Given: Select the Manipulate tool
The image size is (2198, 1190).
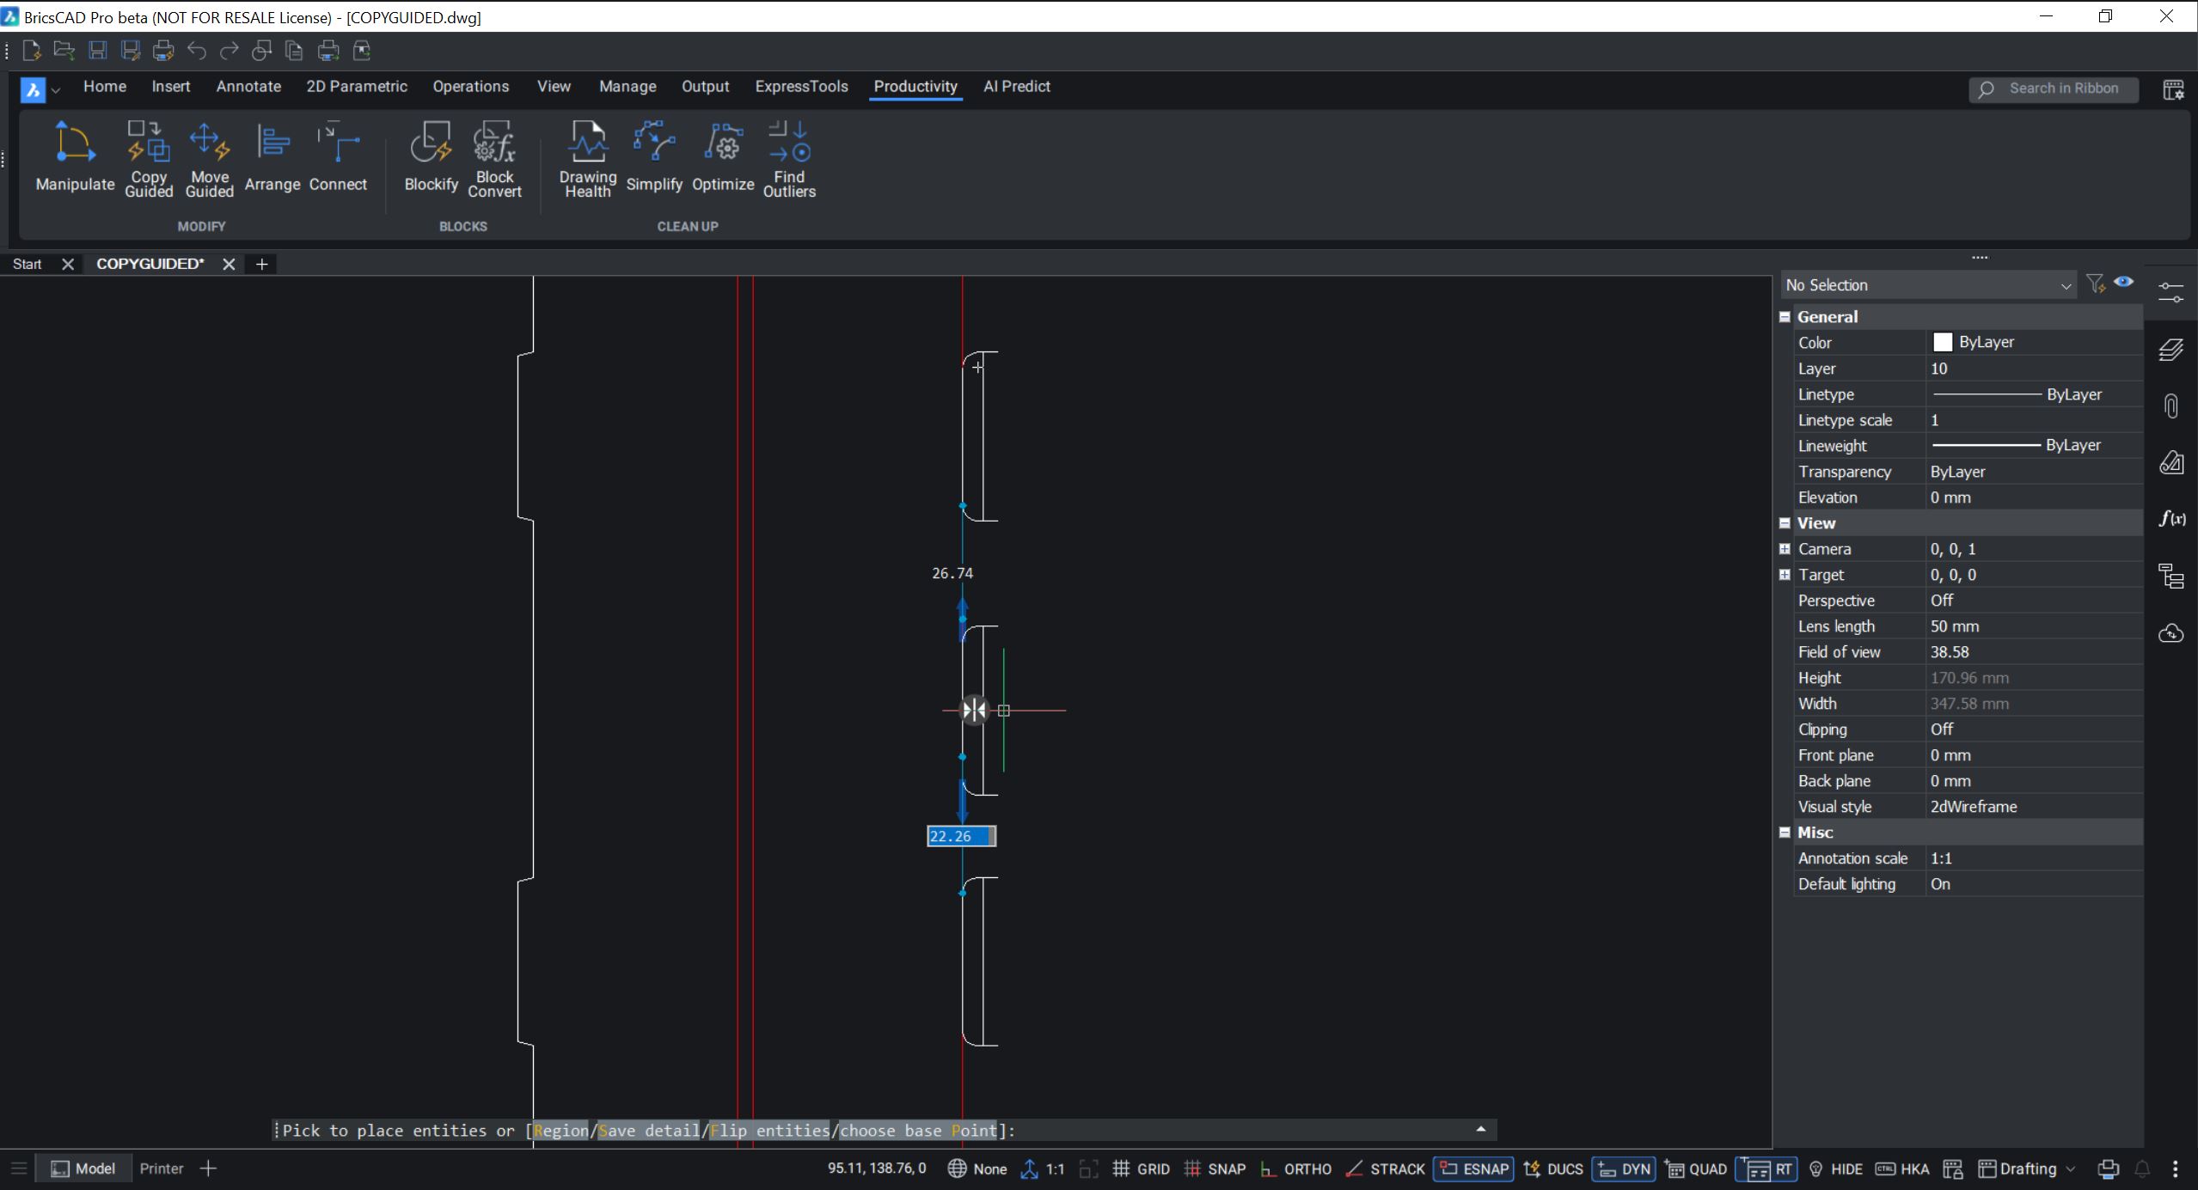Looking at the screenshot, I should tap(74, 159).
